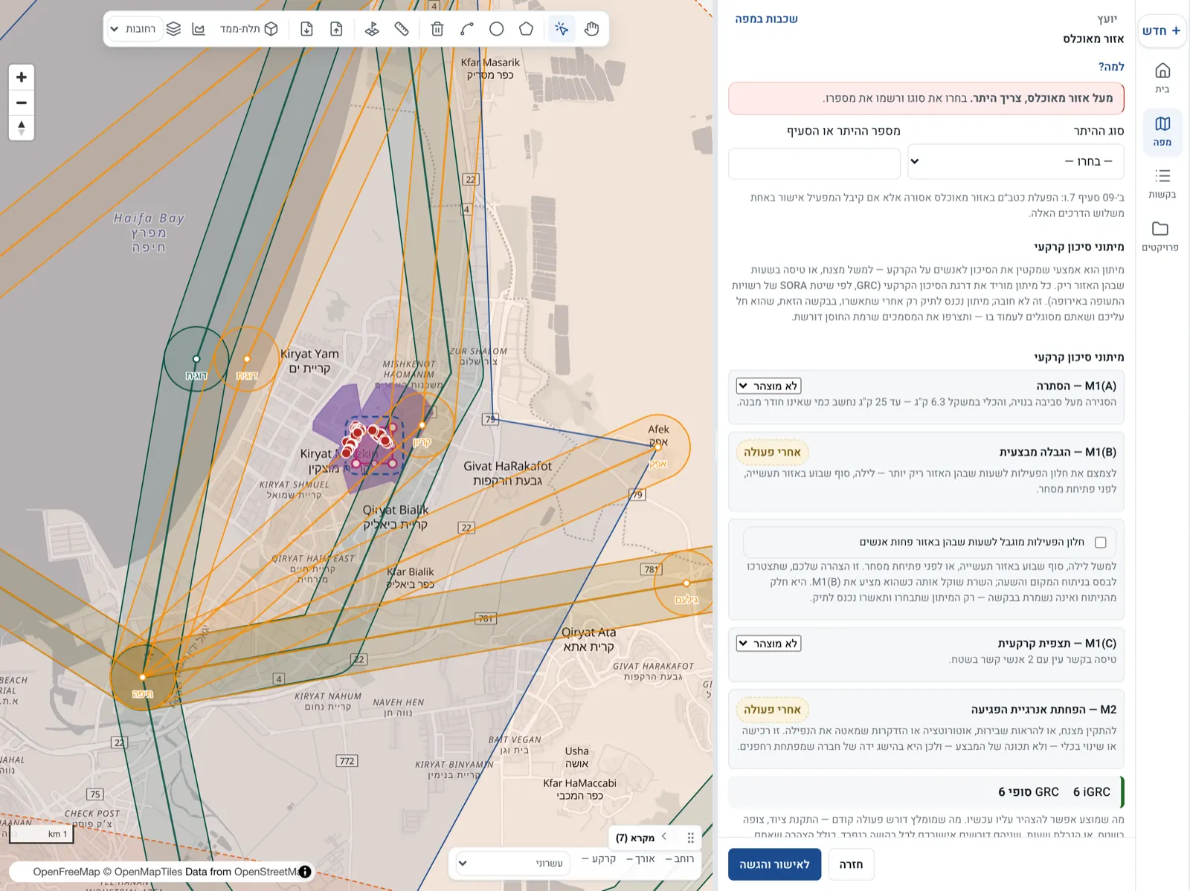Click the שכבות במפה link

coord(766,19)
